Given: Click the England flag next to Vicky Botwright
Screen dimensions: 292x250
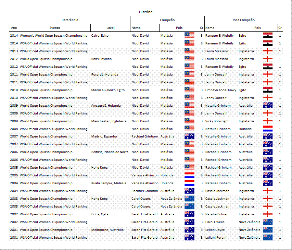Looking at the screenshot, I should coord(267,121).
